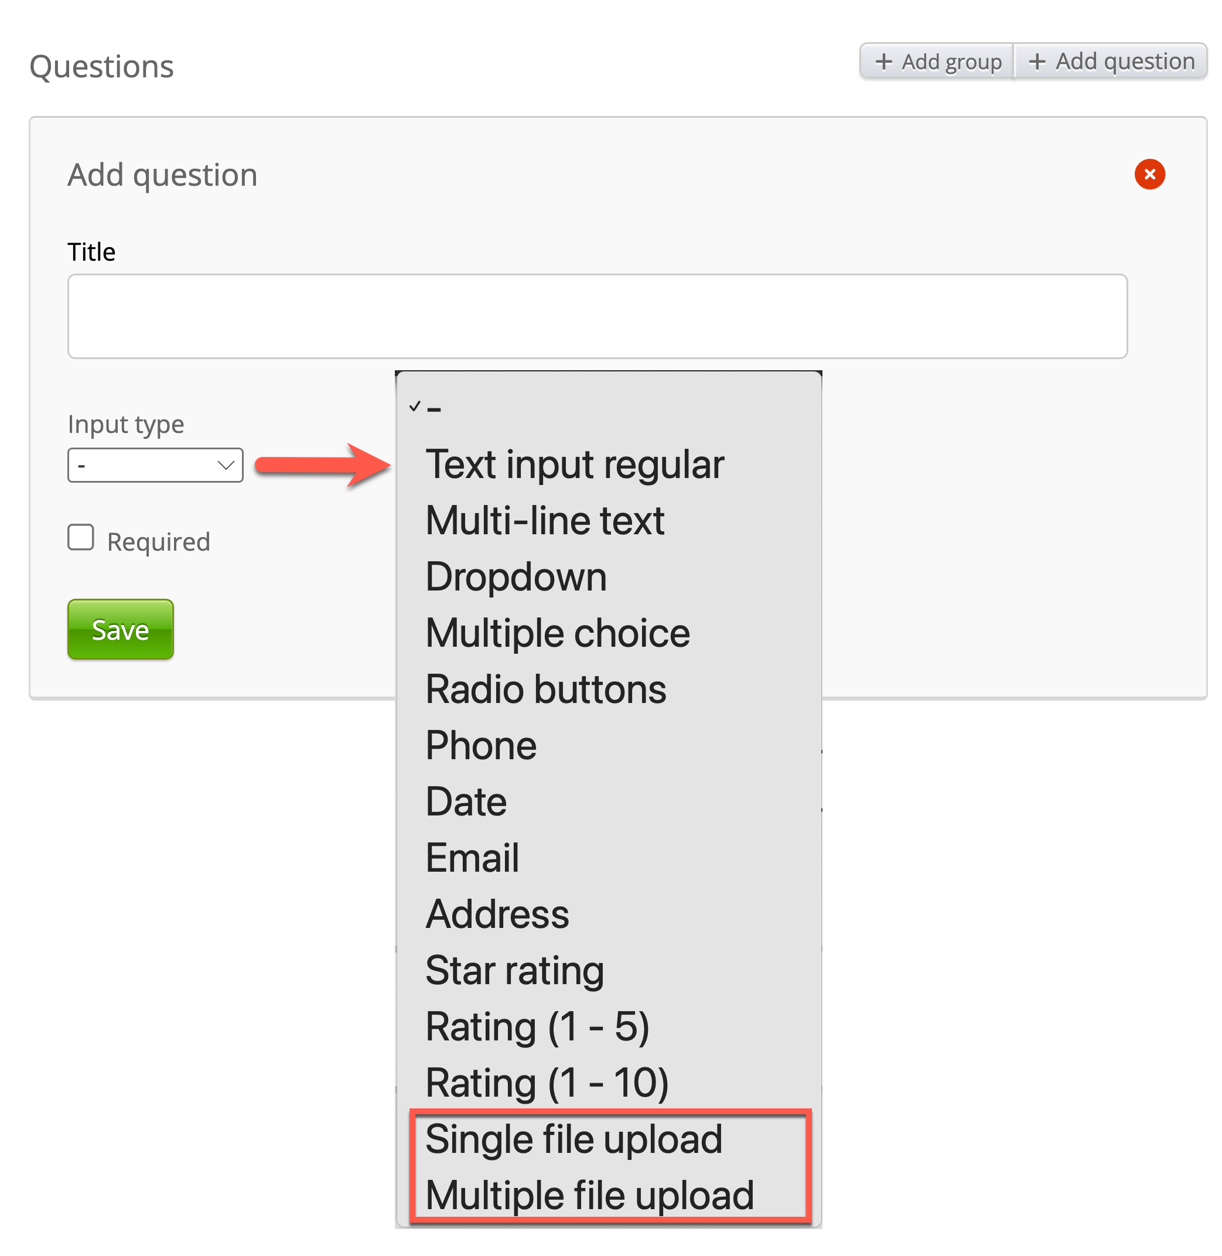This screenshot has width=1222, height=1256.
Task: Click the red close icon on Add question panel
Action: [x=1149, y=175]
